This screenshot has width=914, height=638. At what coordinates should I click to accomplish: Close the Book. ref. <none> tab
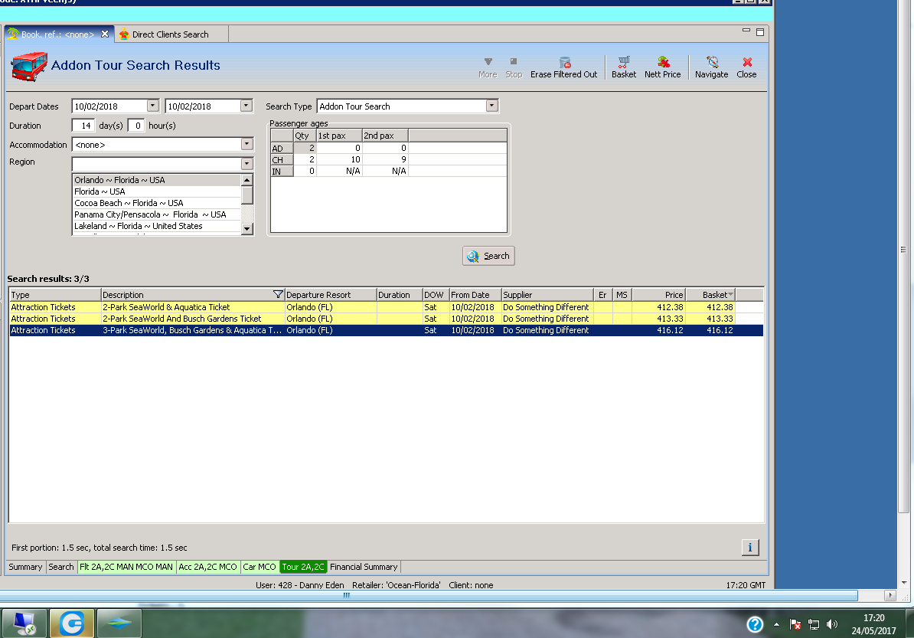coord(105,34)
